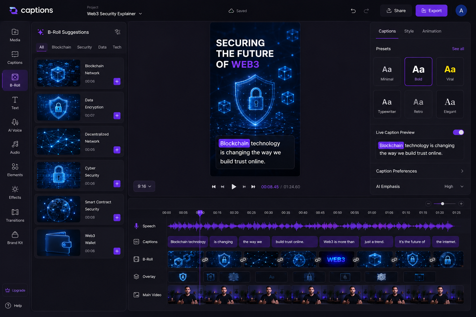476x317 pixels.
Task: Open the Captions sidebar tool
Action: [x=15, y=58]
